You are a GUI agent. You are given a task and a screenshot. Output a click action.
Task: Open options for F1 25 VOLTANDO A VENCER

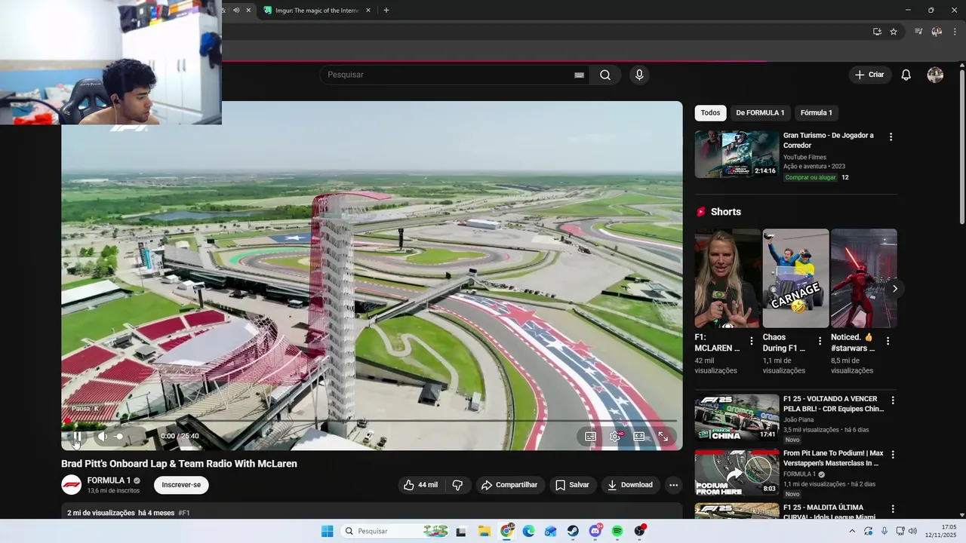[893, 400]
